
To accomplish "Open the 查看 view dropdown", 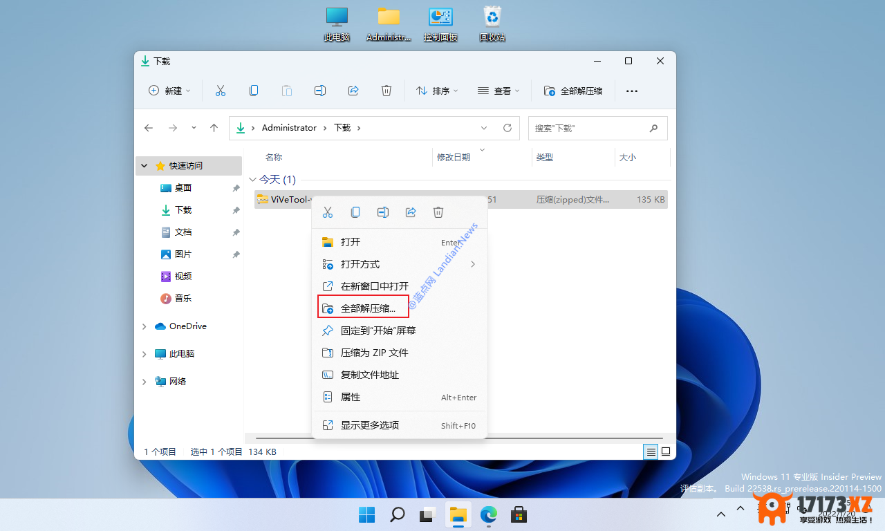I will [x=499, y=91].
